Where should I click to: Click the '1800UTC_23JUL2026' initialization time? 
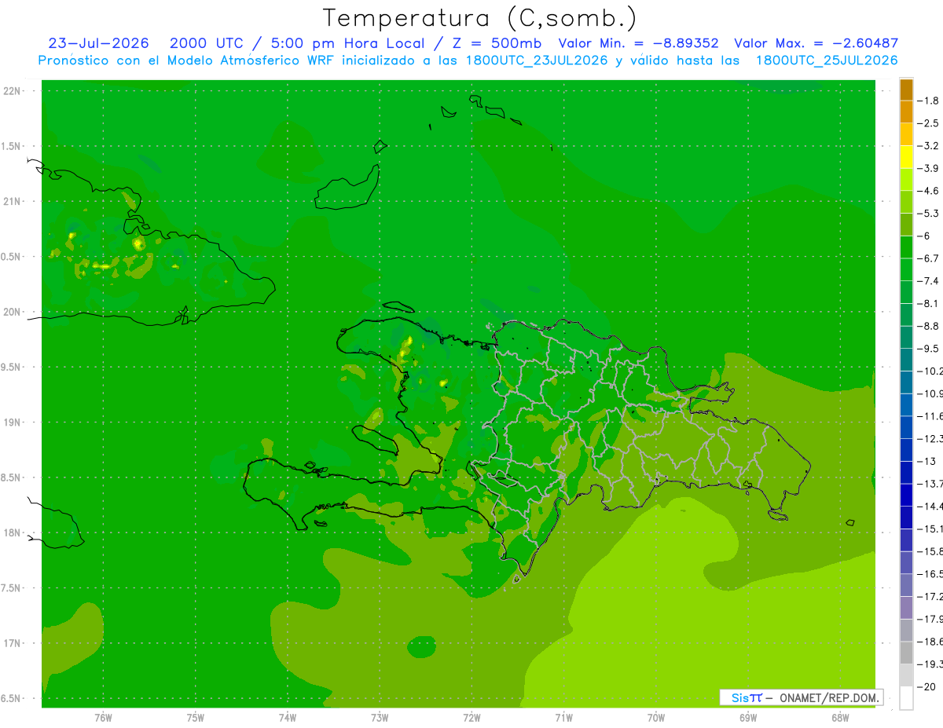point(537,60)
